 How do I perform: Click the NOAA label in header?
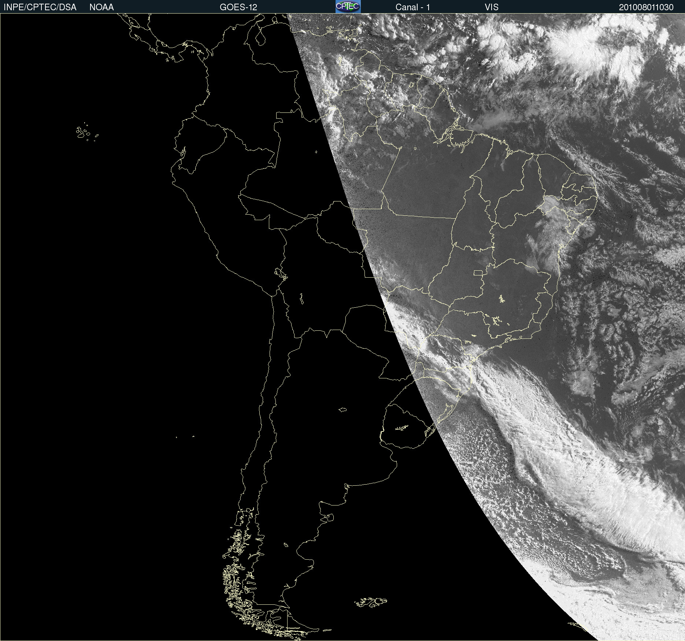tap(101, 7)
